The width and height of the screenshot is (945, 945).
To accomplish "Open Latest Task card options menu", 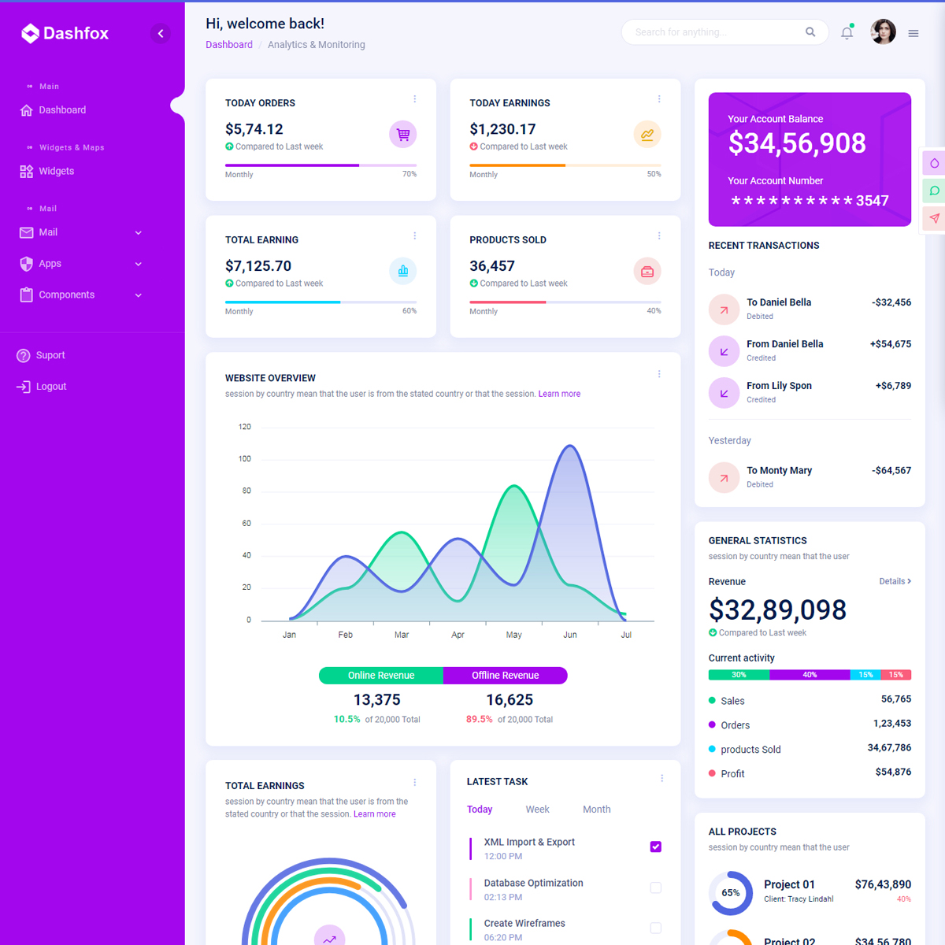I will tap(661, 778).
